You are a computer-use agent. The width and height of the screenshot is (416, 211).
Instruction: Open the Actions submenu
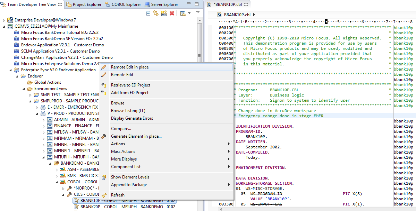coord(166,144)
